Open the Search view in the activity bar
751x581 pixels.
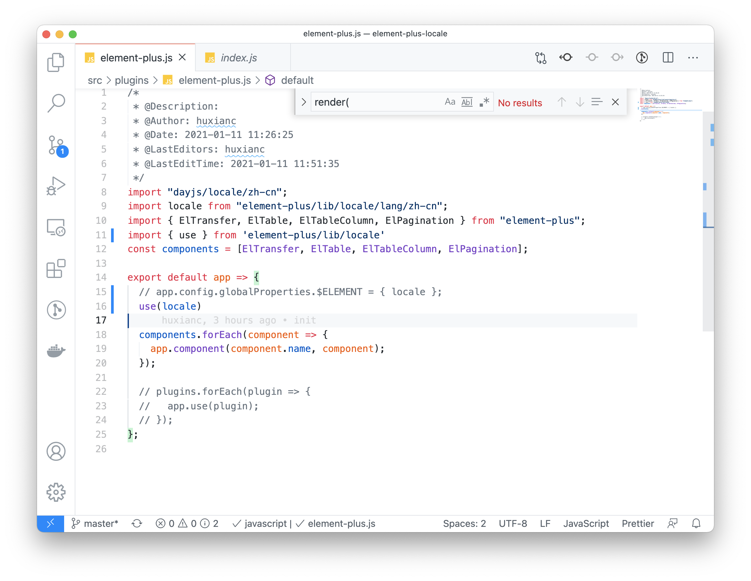coord(56,103)
